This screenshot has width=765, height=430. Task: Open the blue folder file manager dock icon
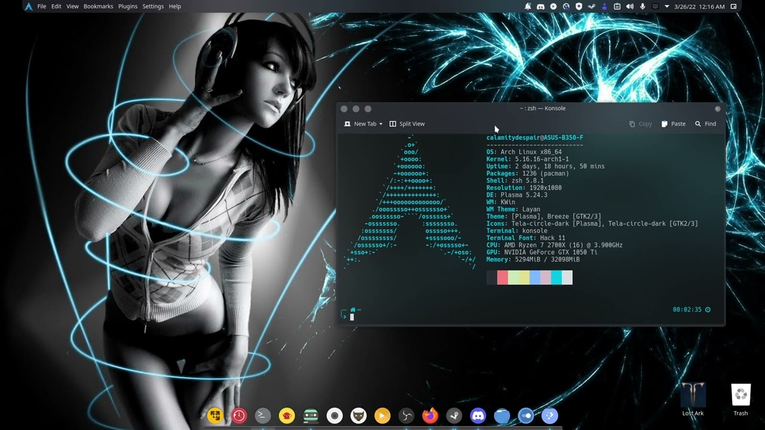point(502,415)
